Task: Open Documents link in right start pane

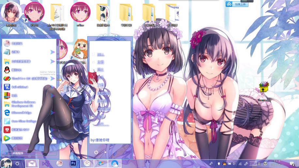Action: coord(101,62)
